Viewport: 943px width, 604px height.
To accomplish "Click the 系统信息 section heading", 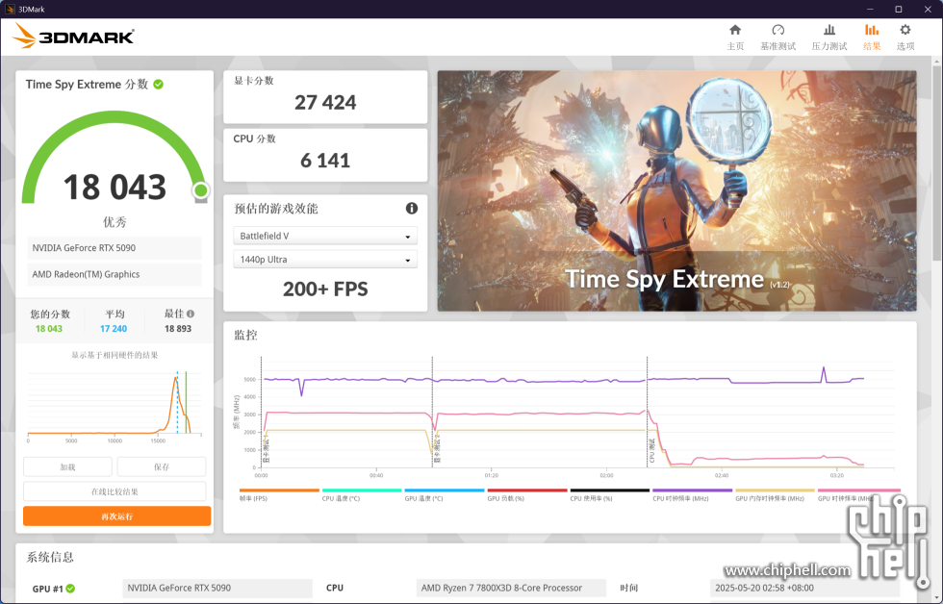I will click(50, 557).
